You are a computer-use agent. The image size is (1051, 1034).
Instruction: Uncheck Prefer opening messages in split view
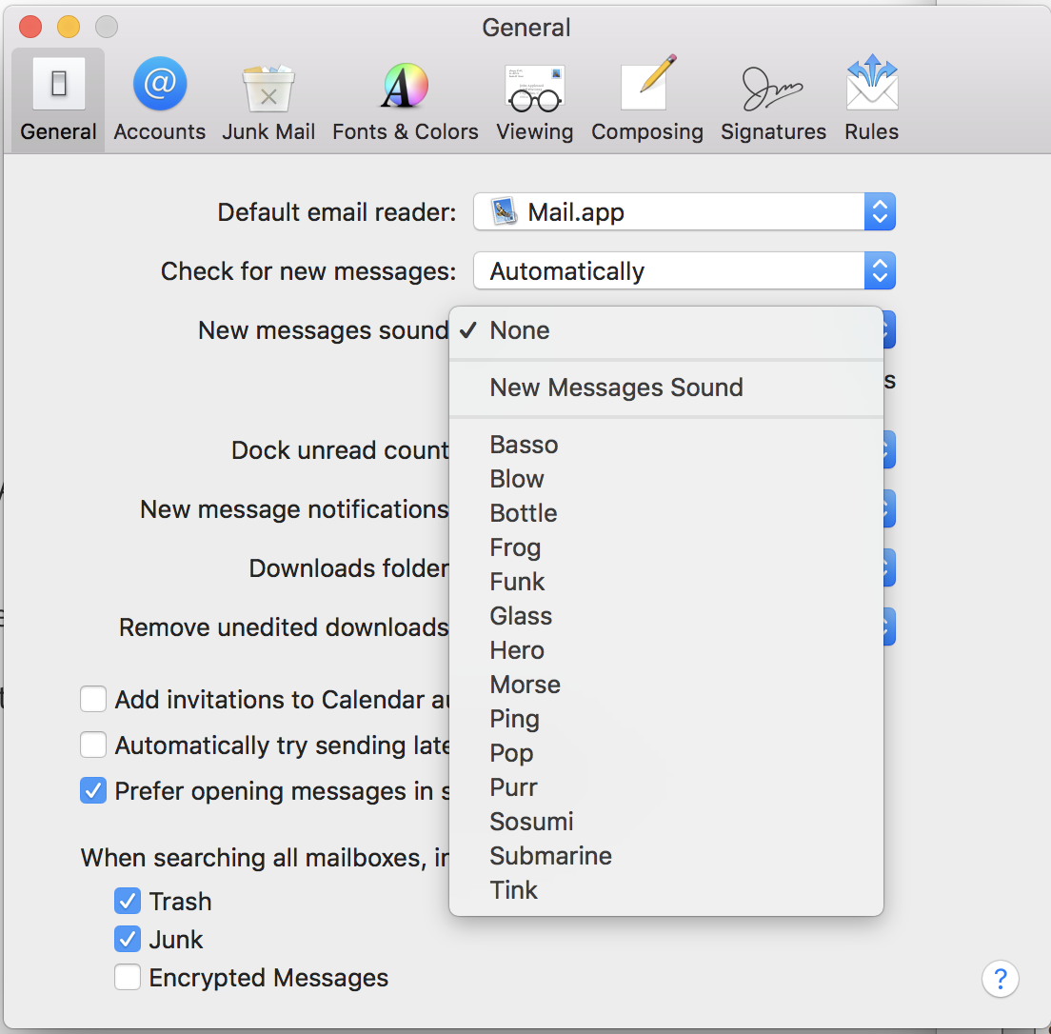click(93, 790)
